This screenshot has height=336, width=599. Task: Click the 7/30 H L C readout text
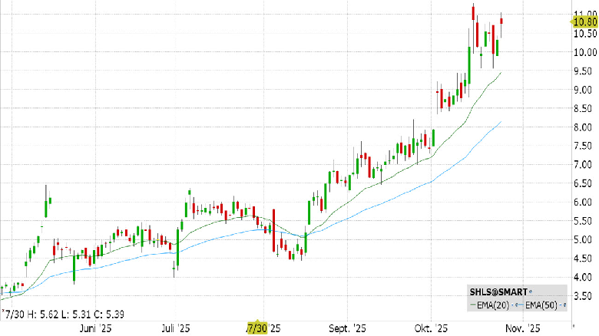point(65,315)
